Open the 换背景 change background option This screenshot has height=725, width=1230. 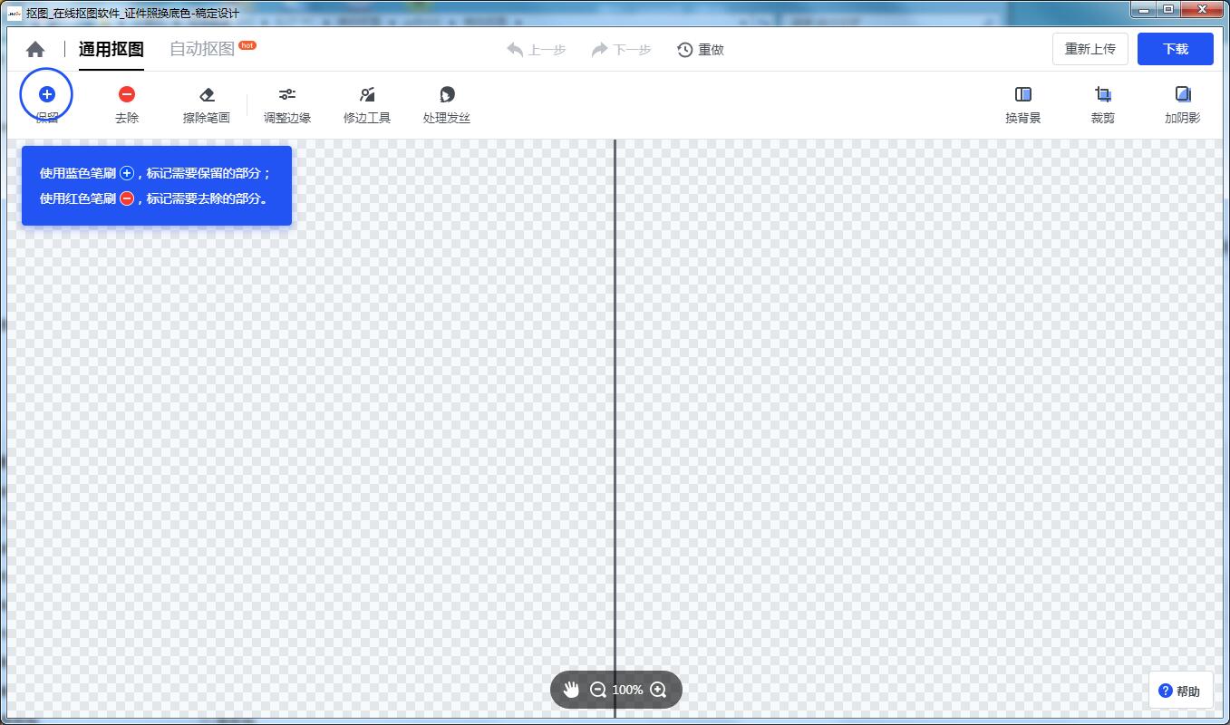pos(1022,103)
